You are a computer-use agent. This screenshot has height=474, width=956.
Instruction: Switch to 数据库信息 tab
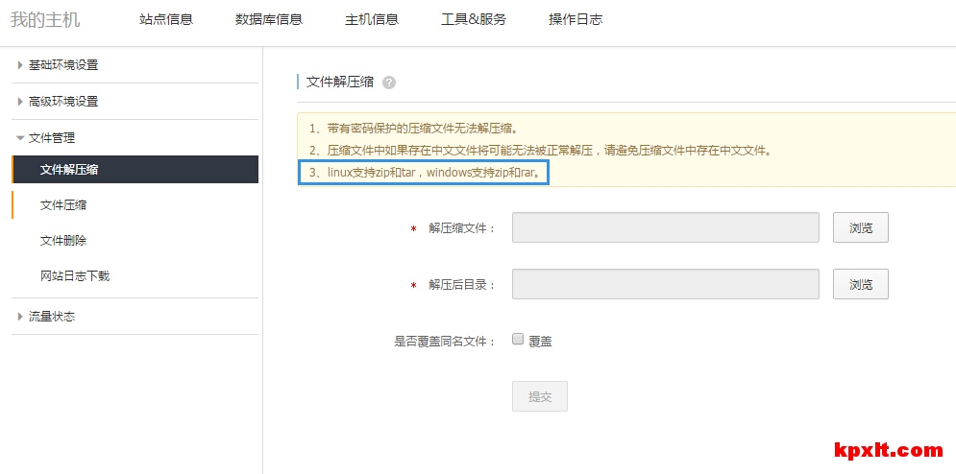[269, 19]
